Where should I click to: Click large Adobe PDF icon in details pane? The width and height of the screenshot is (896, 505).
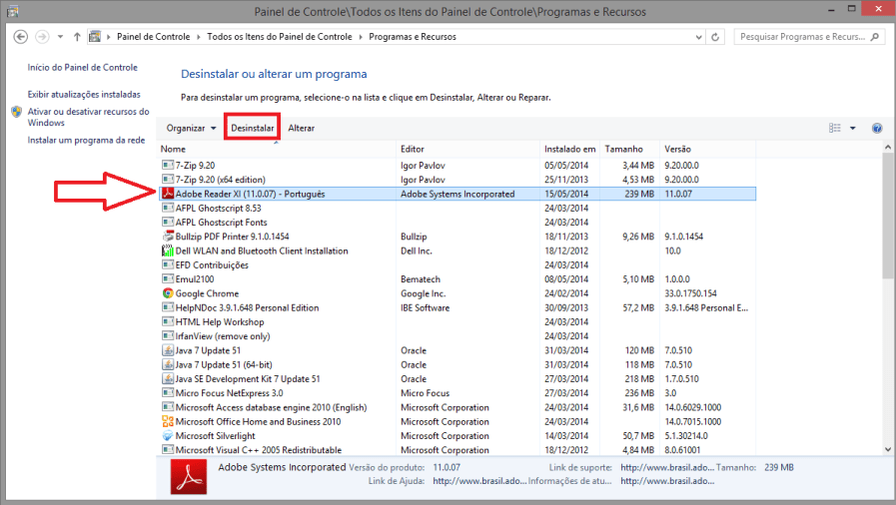188,477
